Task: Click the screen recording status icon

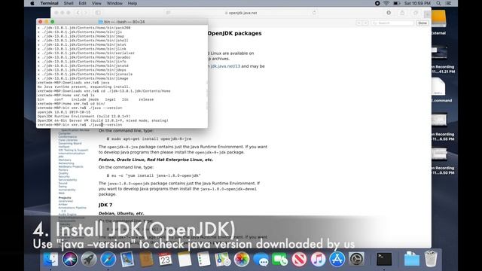Action: click(377, 3)
